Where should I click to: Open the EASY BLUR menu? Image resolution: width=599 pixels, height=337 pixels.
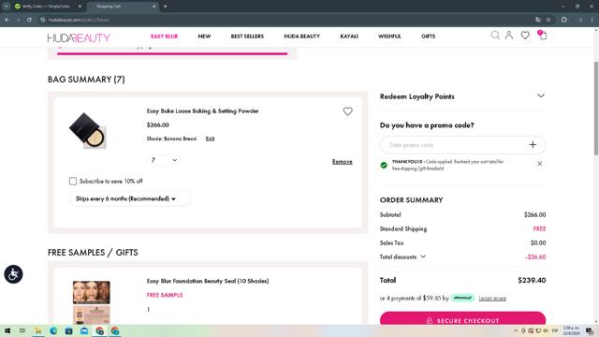165,37
